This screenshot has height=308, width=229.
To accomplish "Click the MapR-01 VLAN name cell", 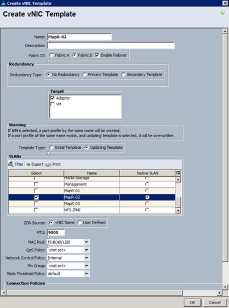I will coord(91,191).
